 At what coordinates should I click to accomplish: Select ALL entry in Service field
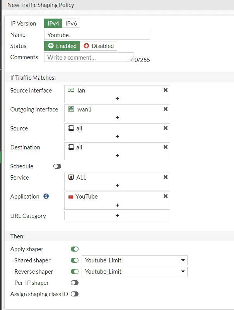[x=81, y=178]
